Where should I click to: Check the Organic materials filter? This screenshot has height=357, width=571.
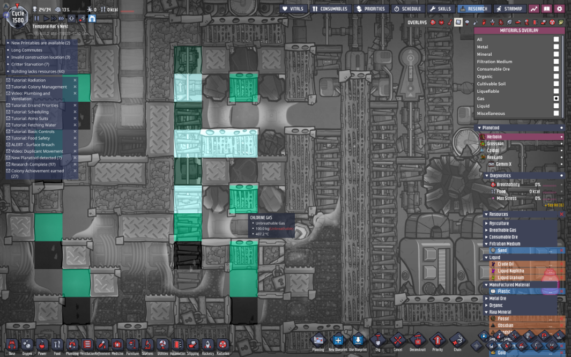(x=556, y=77)
